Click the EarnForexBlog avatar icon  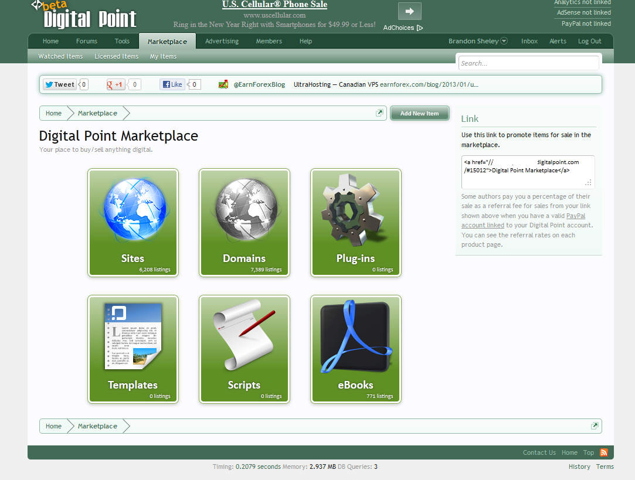[223, 84]
